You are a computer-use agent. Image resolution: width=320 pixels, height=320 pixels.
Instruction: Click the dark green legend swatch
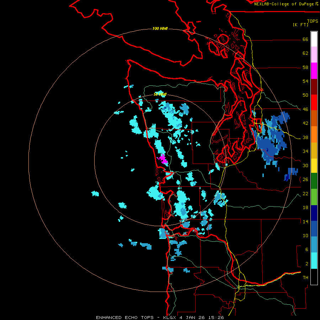(314, 181)
